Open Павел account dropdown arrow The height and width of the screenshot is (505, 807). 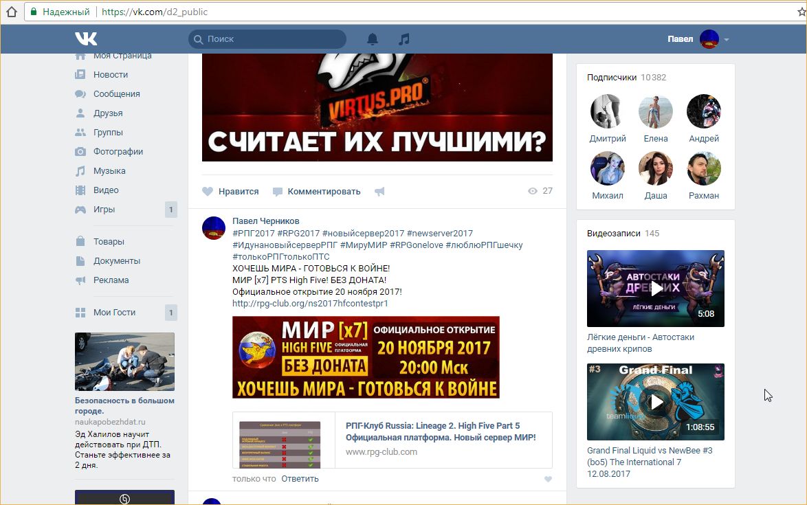(x=726, y=40)
